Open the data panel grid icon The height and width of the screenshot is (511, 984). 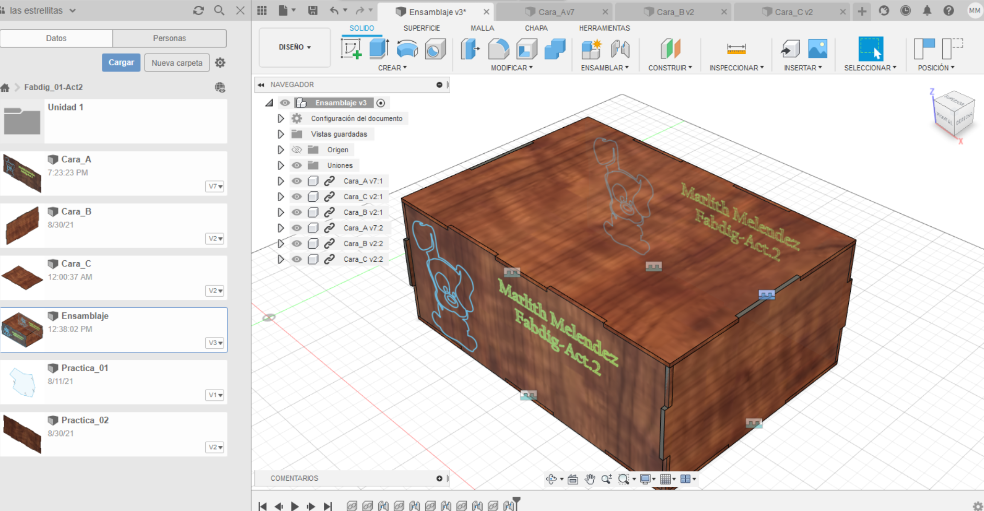262,10
